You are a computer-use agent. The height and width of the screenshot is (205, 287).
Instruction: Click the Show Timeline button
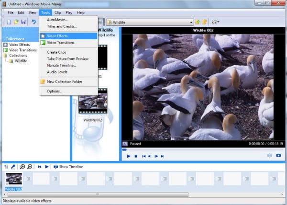click(68, 167)
